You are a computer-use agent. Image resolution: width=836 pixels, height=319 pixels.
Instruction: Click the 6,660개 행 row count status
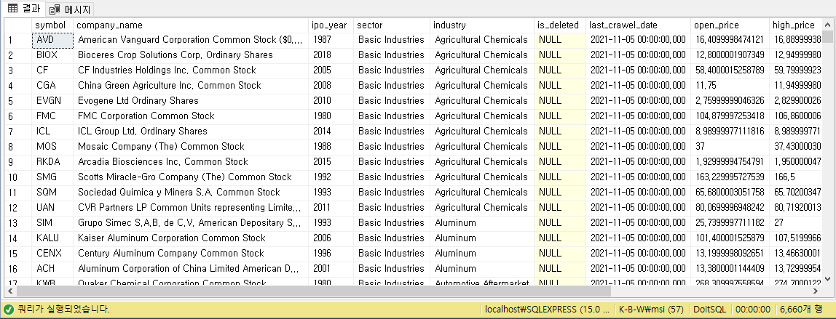pyautogui.click(x=801, y=309)
